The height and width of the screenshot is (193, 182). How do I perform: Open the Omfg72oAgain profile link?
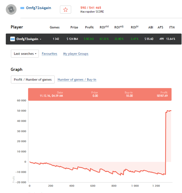(x=38, y=8)
